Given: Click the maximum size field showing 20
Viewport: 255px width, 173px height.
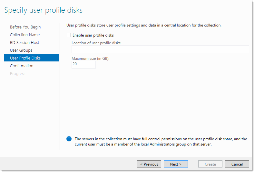Looking at the screenshot, I should (x=83, y=65).
